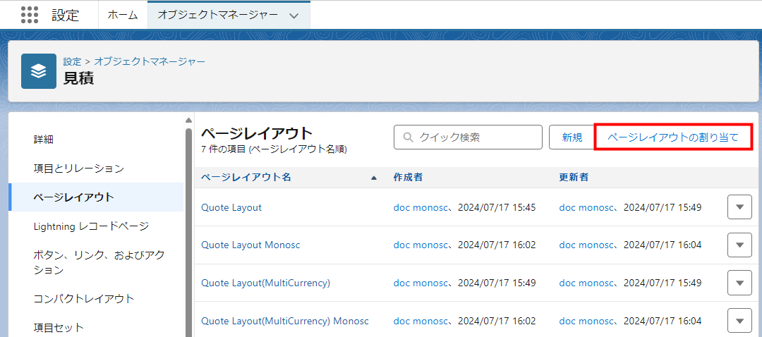This screenshot has height=337, width=762.
Task: Click the 設定 breadcrumb link
Action: point(72,61)
